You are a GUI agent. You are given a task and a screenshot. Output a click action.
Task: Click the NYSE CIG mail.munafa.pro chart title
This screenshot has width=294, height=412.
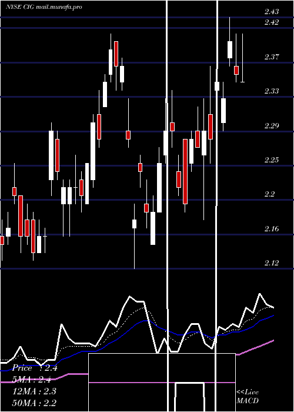tap(44, 7)
